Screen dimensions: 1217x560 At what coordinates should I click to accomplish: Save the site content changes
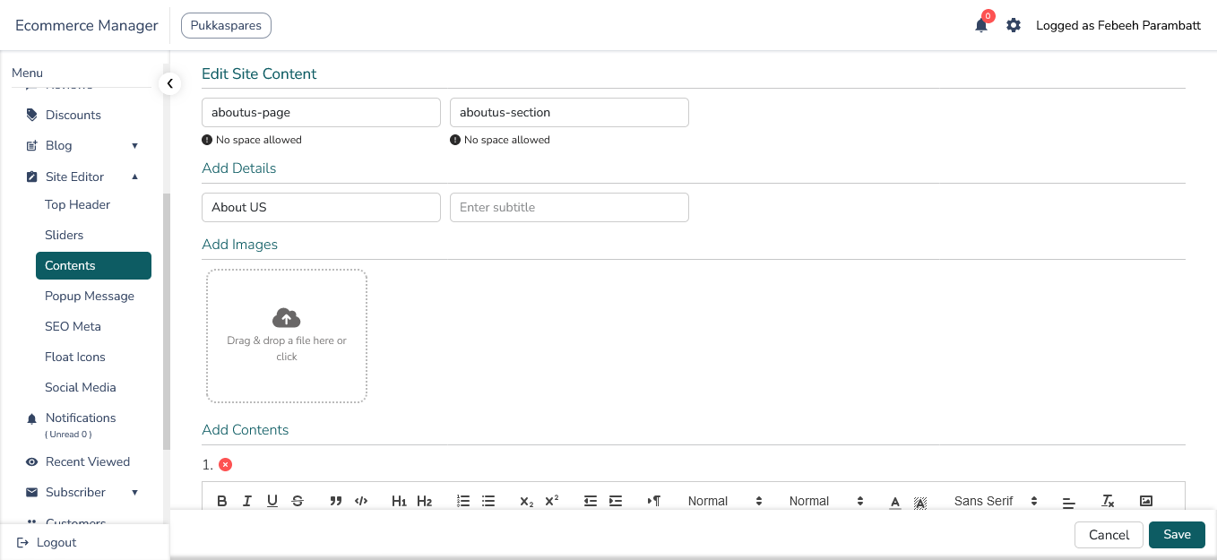click(x=1177, y=534)
